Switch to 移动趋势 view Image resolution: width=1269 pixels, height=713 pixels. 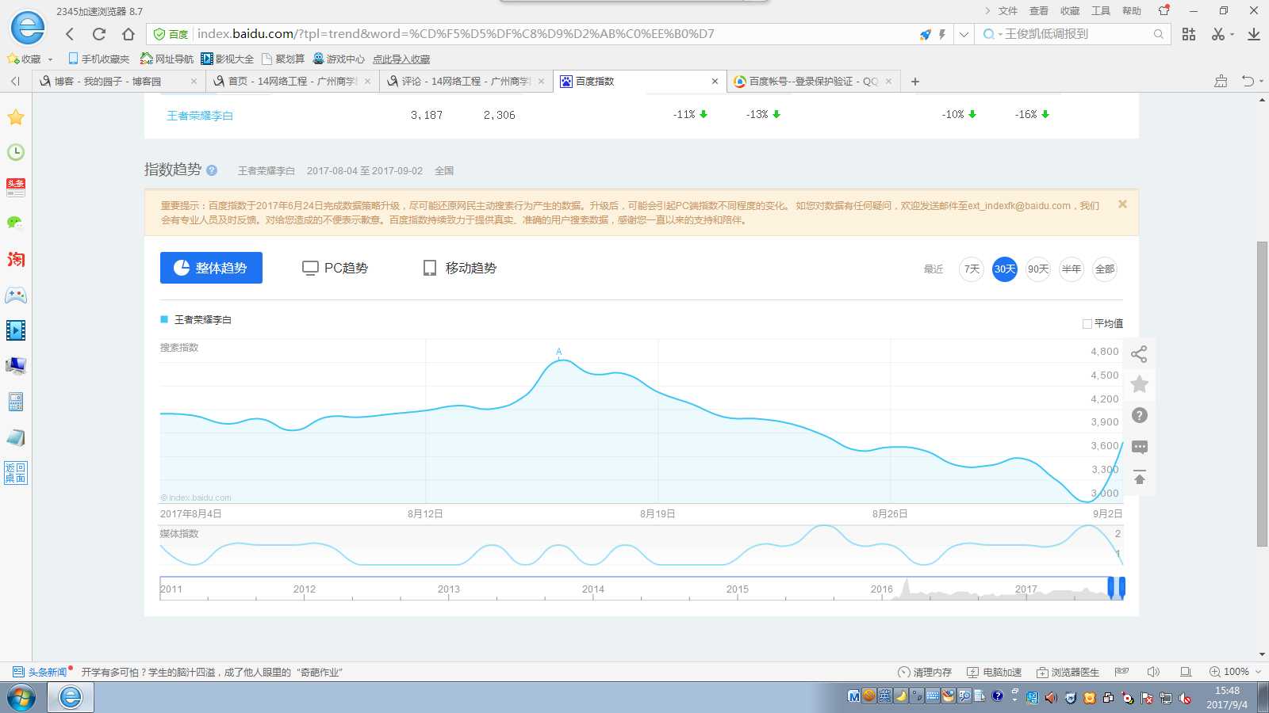click(460, 268)
